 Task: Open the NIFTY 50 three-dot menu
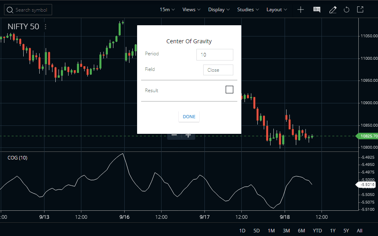[45, 26]
